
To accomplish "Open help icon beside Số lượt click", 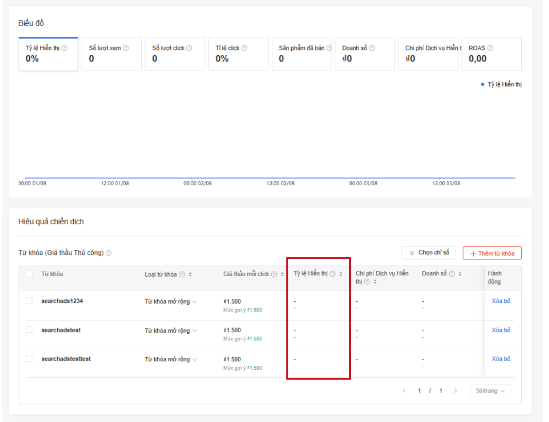I will click(189, 48).
